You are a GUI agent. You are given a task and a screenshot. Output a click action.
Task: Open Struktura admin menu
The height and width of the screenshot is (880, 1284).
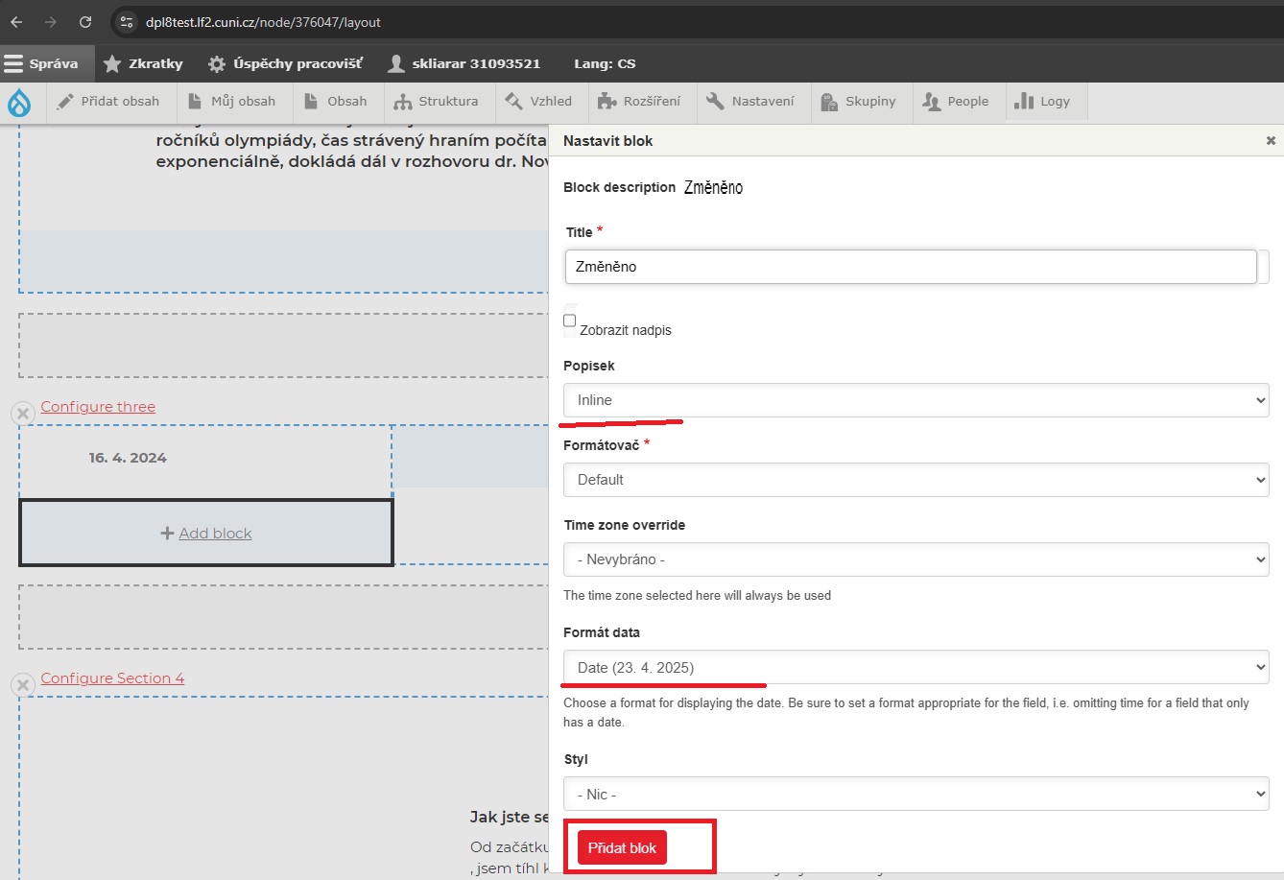click(436, 101)
